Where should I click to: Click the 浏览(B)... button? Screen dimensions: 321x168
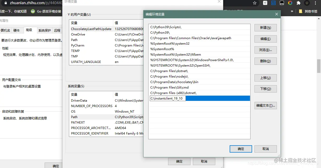pyautogui.click(x=265, y=50)
